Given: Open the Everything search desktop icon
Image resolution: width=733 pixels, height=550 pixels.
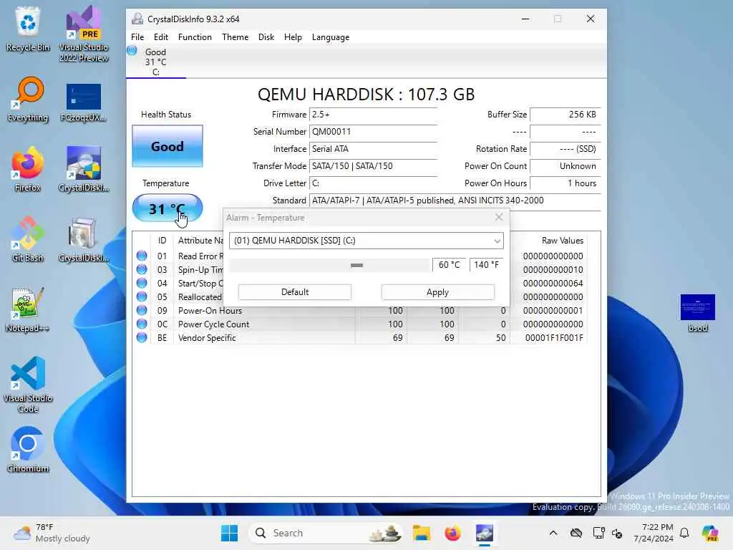Looking at the screenshot, I should pyautogui.click(x=28, y=99).
